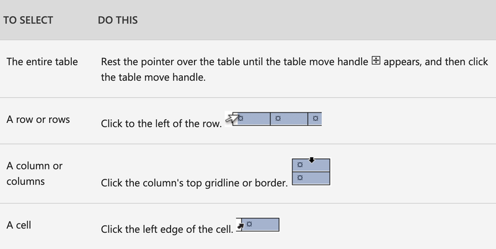Click the "Click the column's top gridline" instruction
Viewport: 496px width, 249px height.
click(x=194, y=183)
